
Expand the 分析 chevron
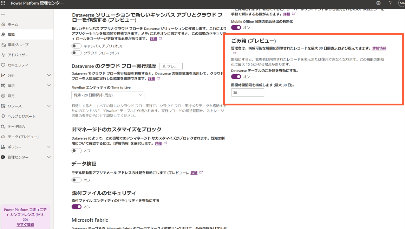point(49,75)
